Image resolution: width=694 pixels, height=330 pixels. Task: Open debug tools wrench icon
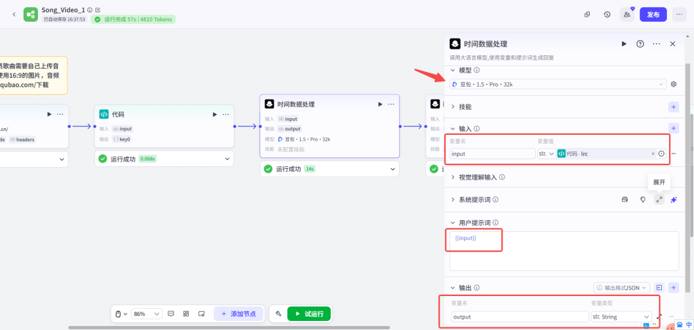(x=278, y=314)
